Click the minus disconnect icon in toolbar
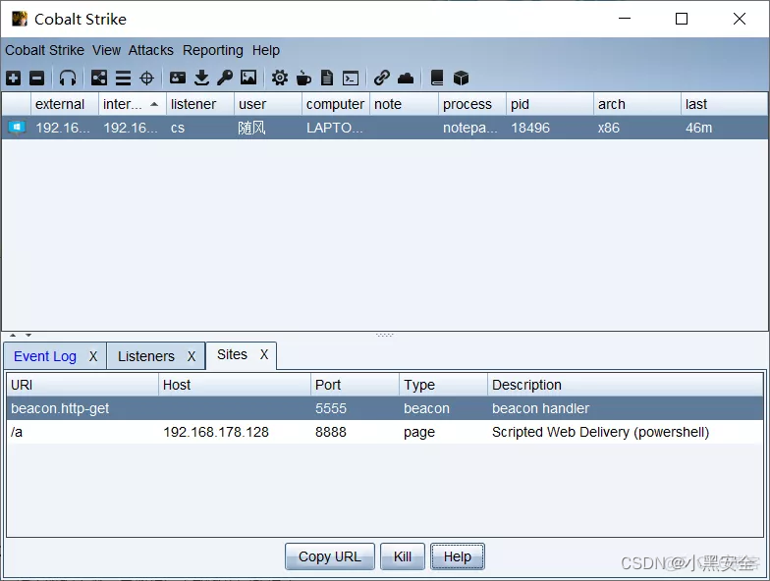The image size is (770, 581). click(x=36, y=79)
